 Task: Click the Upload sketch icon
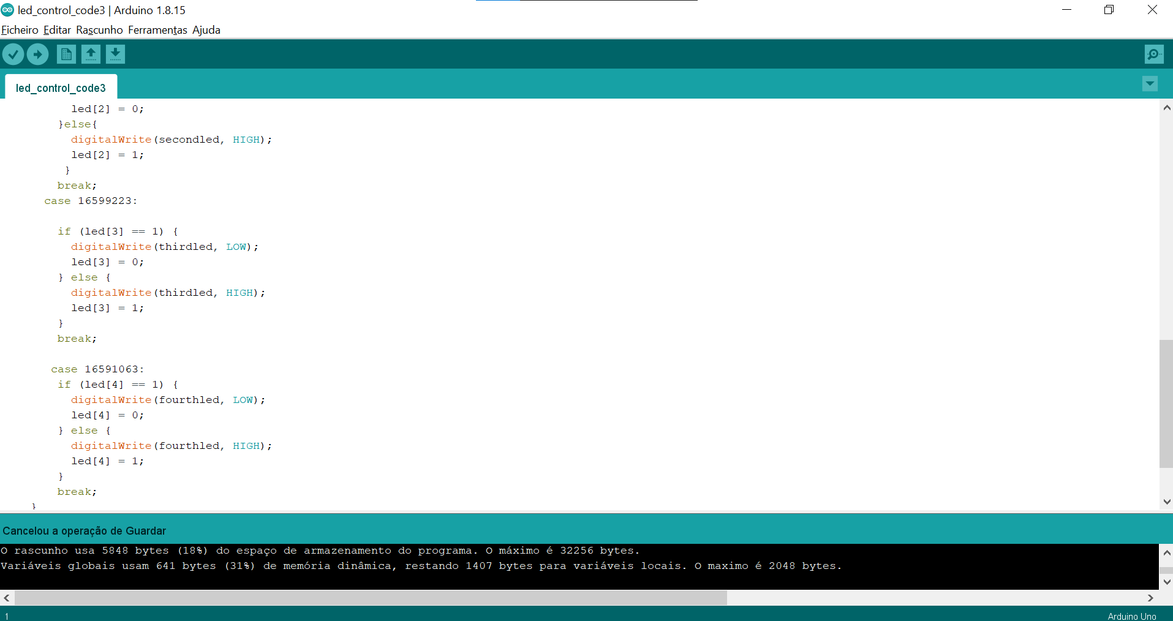tap(37, 54)
